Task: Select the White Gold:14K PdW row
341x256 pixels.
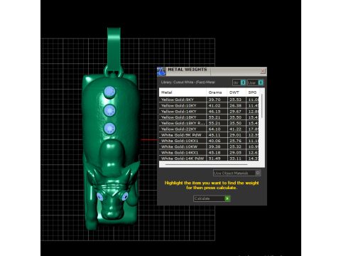Action: click(x=209, y=159)
